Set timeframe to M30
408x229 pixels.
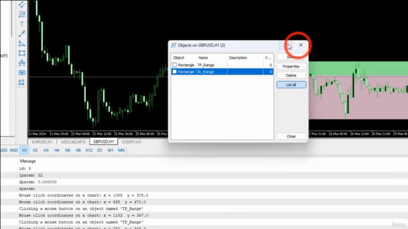point(14,150)
